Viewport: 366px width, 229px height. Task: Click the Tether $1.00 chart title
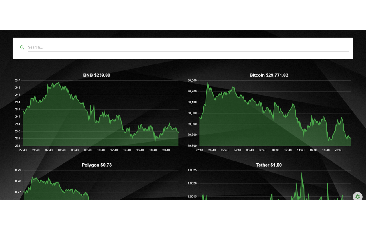click(269, 165)
